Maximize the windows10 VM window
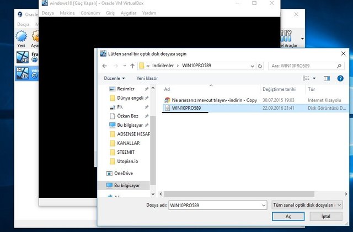Image resolution: width=353 pixels, height=232 pixels. tap(254, 3)
